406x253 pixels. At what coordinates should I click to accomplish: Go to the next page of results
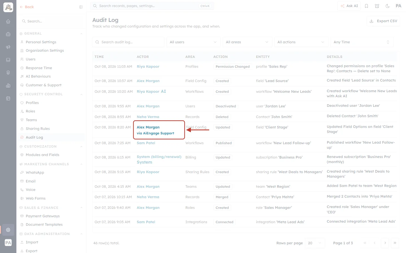[x=385, y=243]
